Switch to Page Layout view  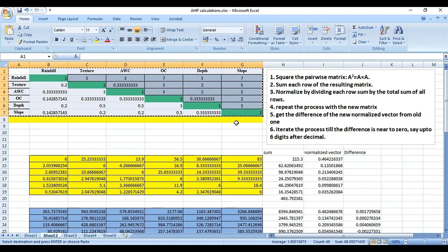[379, 242]
